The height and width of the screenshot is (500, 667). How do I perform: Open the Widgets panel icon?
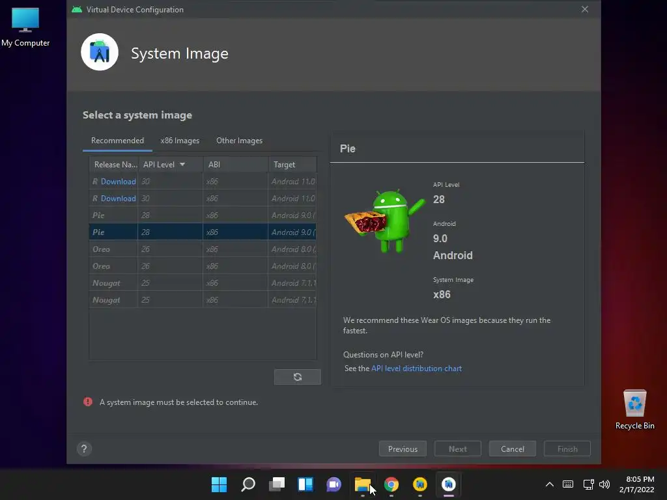(x=305, y=484)
